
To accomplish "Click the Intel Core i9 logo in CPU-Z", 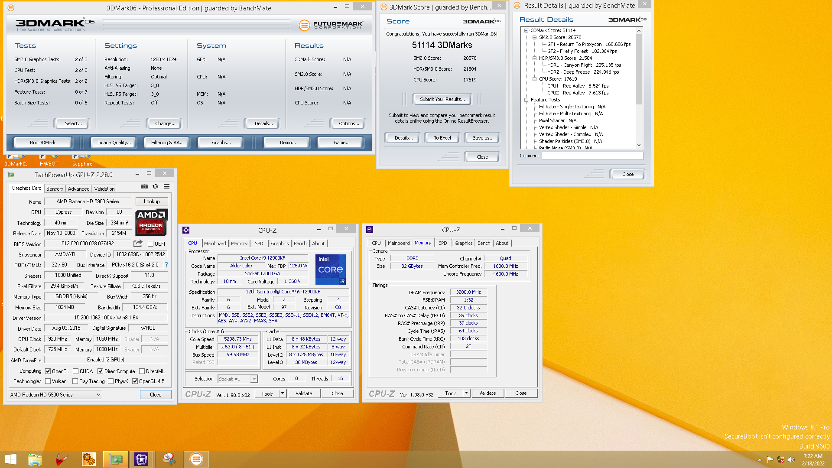I will (330, 269).
